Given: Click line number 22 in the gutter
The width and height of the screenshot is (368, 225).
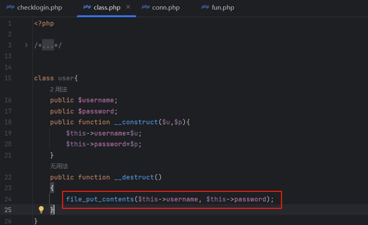Looking at the screenshot, I should pyautogui.click(x=8, y=177).
